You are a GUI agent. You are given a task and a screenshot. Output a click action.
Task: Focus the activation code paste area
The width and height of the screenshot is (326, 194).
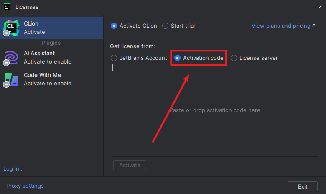[x=215, y=110]
